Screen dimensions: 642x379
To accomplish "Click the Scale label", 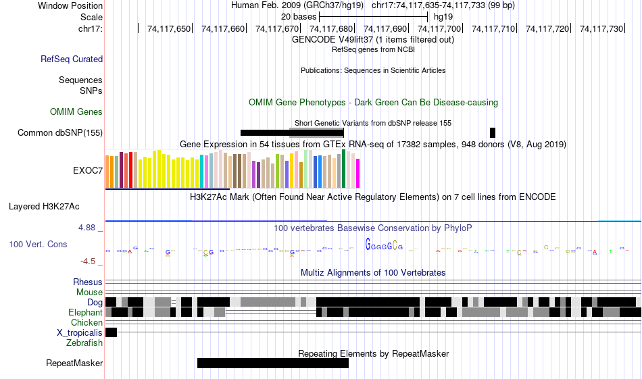I will click(x=91, y=17).
